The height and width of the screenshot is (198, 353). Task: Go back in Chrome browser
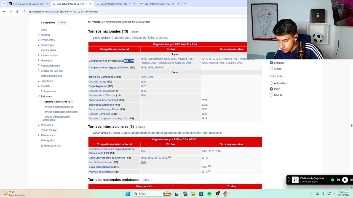pos(4,12)
